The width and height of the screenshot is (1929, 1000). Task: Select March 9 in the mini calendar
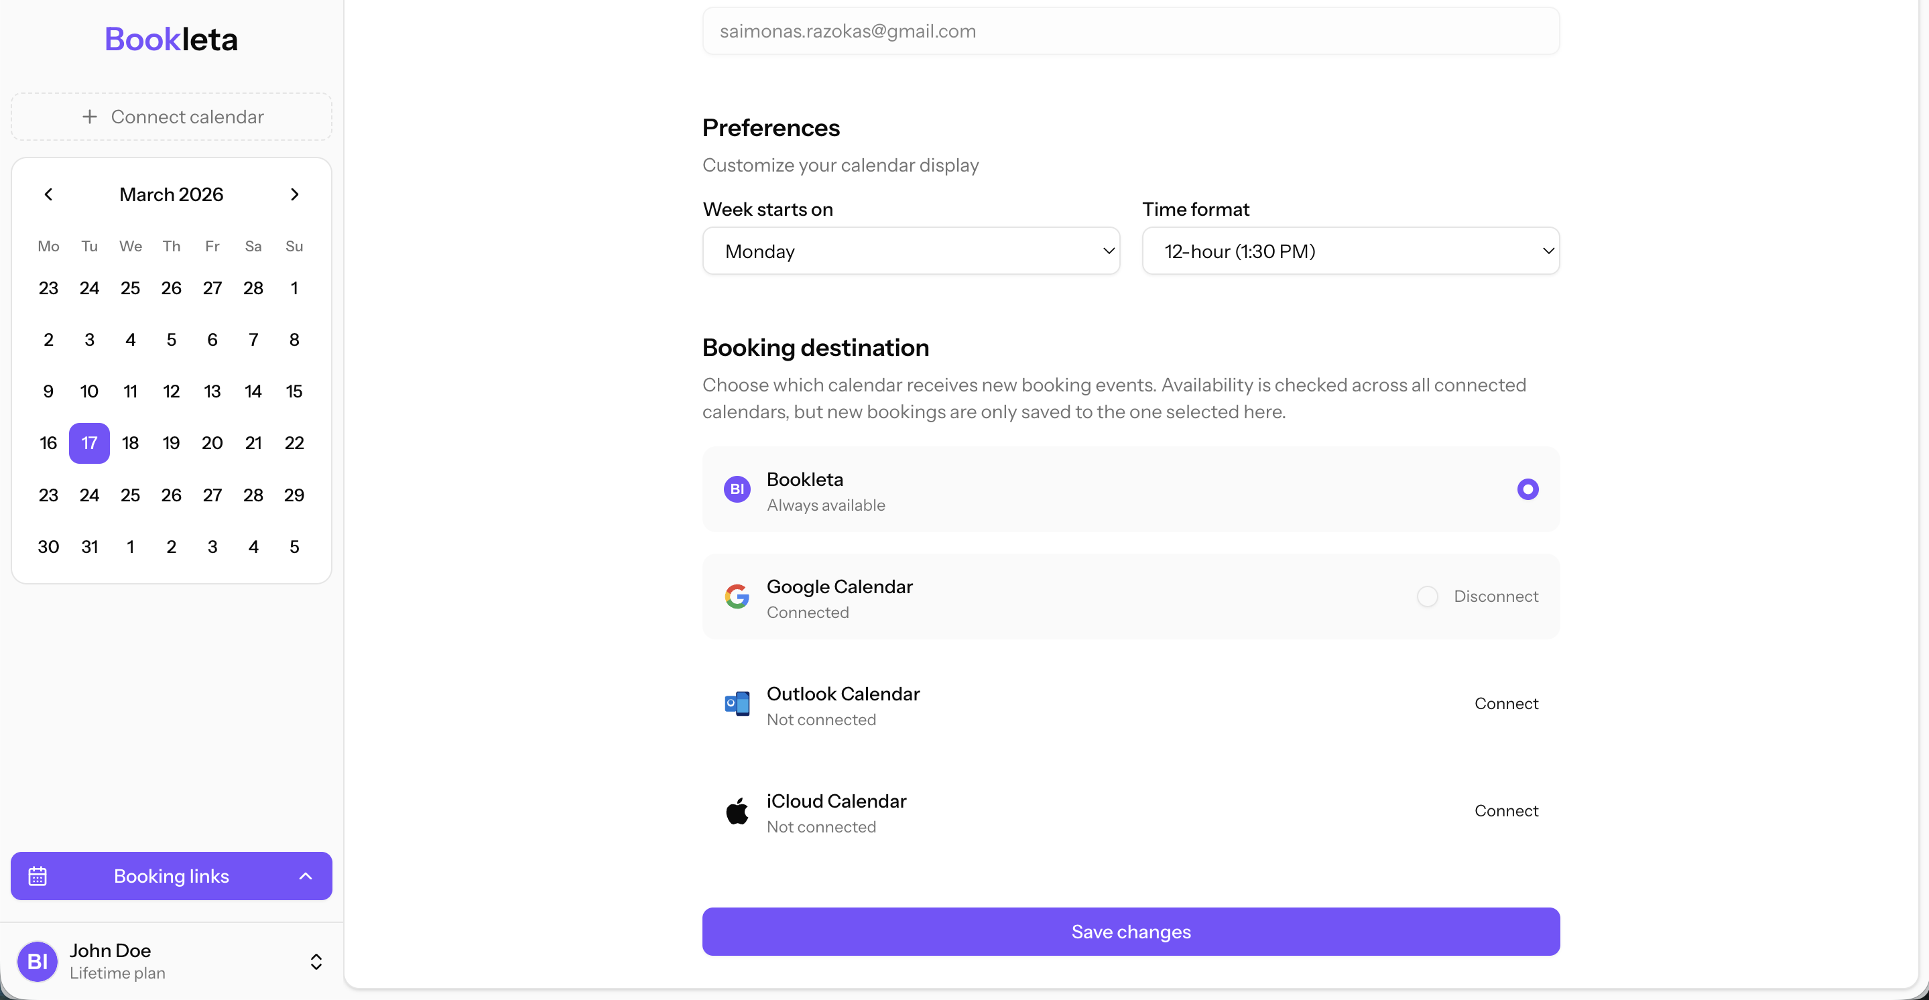49,391
